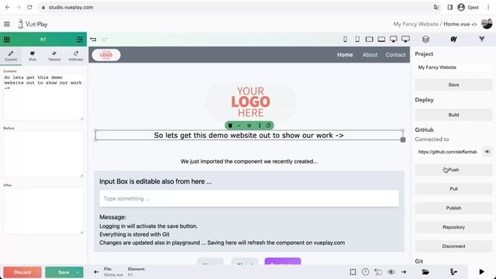Viewport: 496px width, 279px height.
Task: Open the git branch icon in bottom bar
Action: [453, 272]
